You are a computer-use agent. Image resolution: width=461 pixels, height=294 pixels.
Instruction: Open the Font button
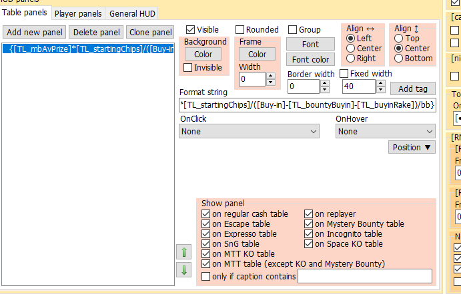[x=310, y=45]
